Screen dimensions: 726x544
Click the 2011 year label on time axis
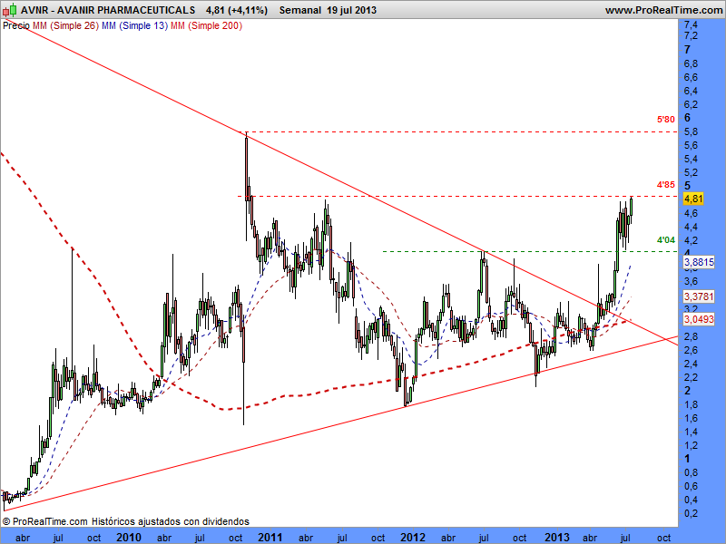270,537
